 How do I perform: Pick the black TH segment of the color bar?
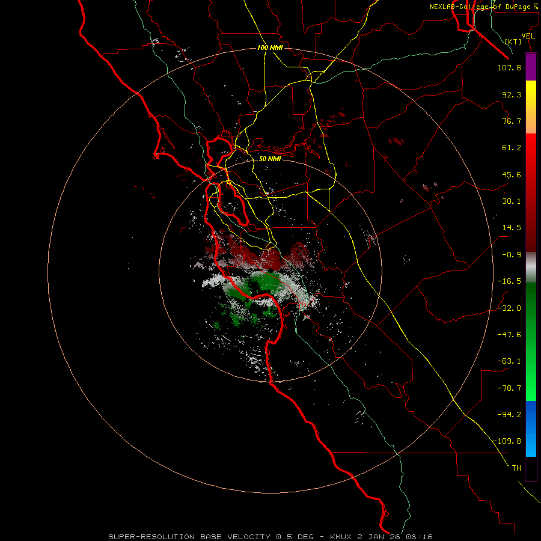pyautogui.click(x=531, y=469)
